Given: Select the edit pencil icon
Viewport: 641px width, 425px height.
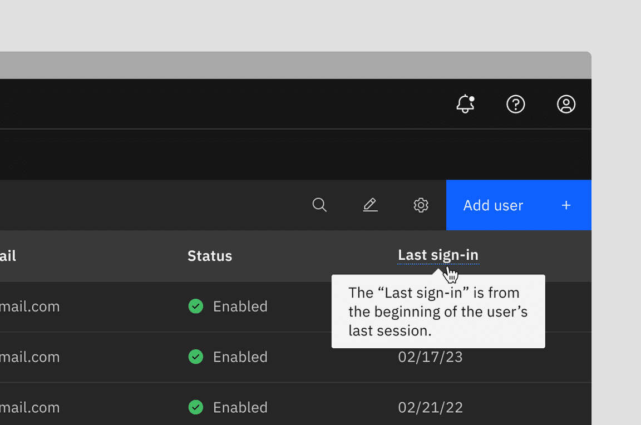Looking at the screenshot, I should 371,205.
